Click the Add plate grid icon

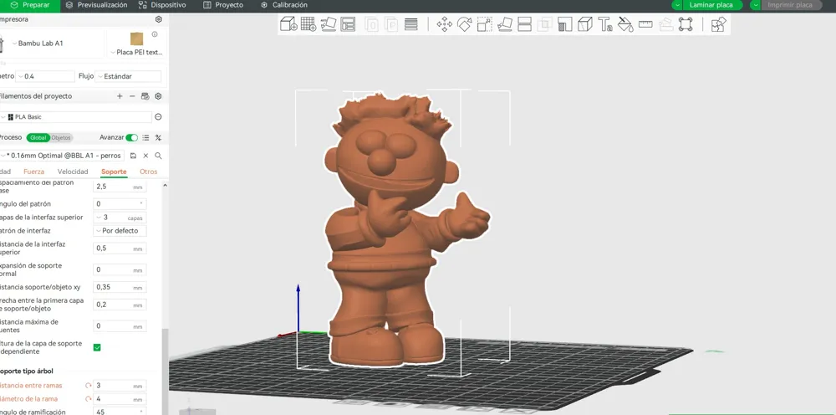(x=308, y=24)
